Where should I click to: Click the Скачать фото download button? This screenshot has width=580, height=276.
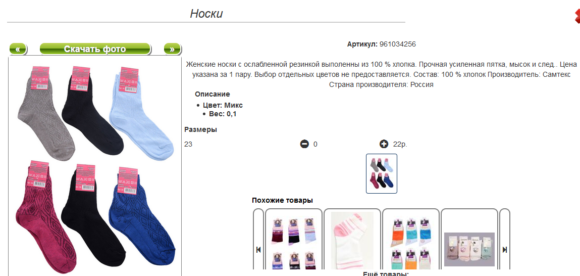pos(95,49)
